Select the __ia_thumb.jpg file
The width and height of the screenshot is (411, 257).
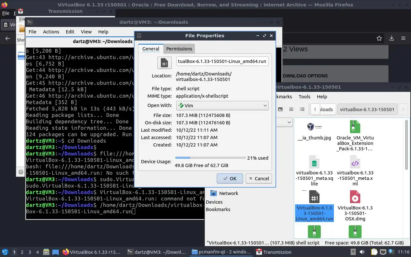314,131
